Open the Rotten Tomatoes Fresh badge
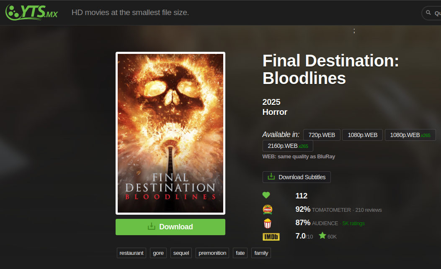This screenshot has width=441, height=269. click(x=268, y=210)
